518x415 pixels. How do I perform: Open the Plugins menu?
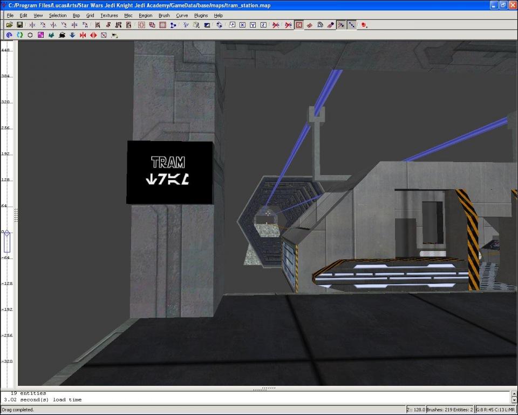[x=201, y=16]
